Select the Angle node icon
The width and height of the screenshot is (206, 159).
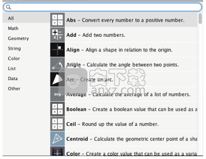point(57,65)
